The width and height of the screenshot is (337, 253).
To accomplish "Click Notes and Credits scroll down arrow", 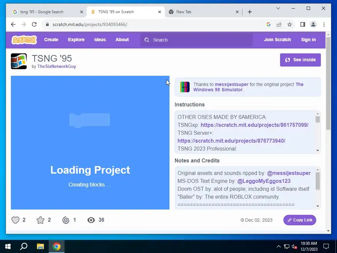I will (318, 206).
